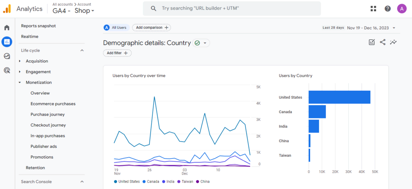Open the Ecommerce purchases report
Screen dimensions: 412x189
[53, 104]
